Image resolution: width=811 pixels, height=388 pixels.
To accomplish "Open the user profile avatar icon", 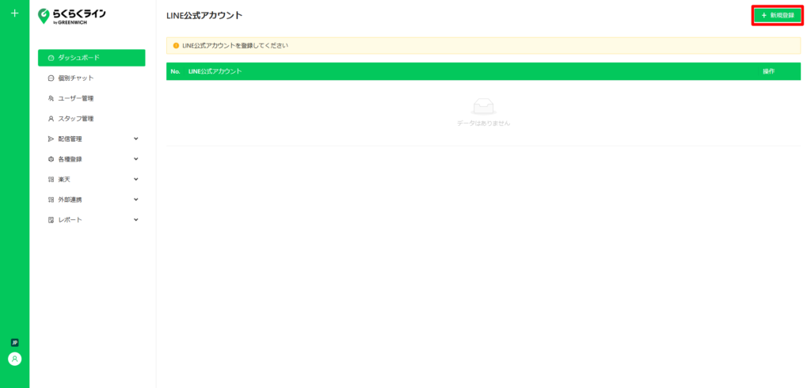I will click(x=14, y=359).
